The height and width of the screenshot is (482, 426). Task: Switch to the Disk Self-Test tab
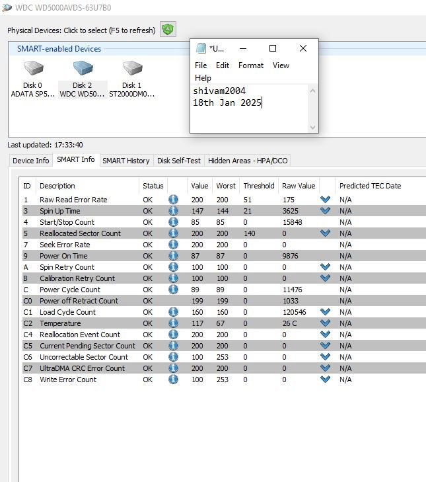(178, 161)
